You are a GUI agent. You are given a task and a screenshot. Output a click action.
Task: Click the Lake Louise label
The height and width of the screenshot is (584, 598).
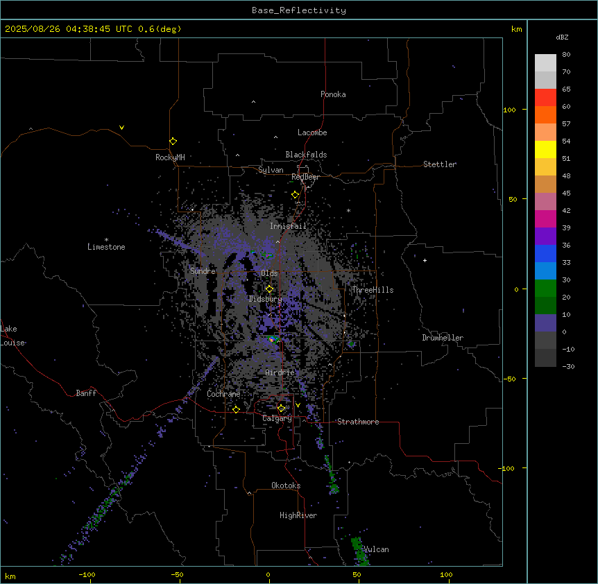12,336
